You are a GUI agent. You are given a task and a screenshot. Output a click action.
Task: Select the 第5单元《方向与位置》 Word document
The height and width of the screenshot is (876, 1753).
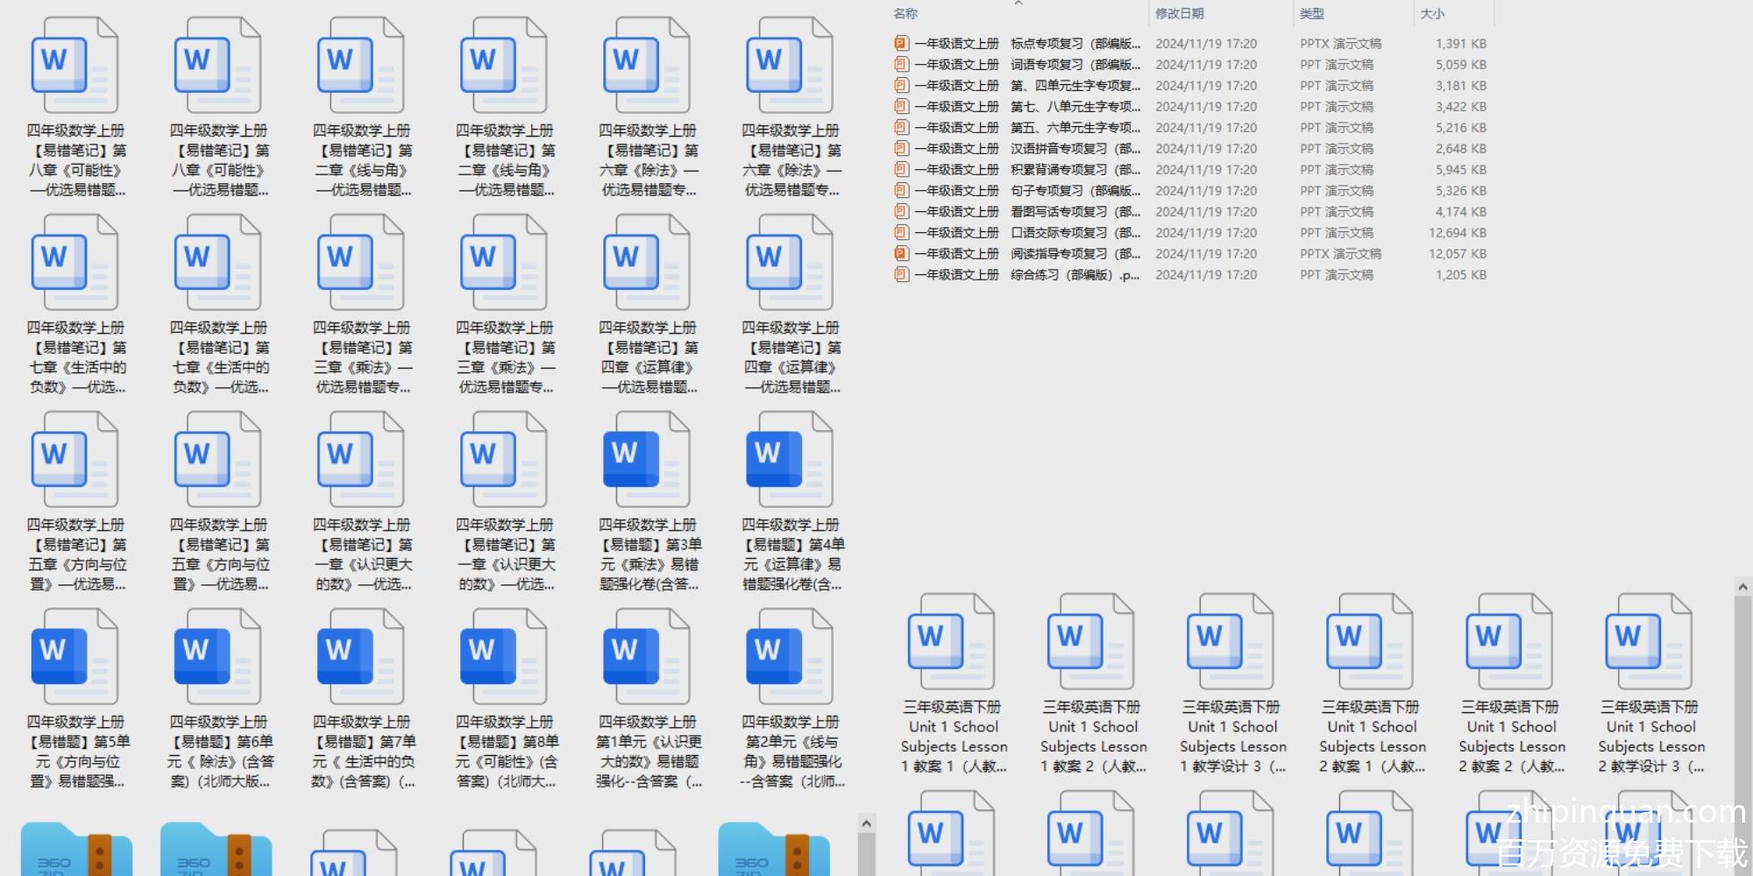pyautogui.click(x=75, y=659)
